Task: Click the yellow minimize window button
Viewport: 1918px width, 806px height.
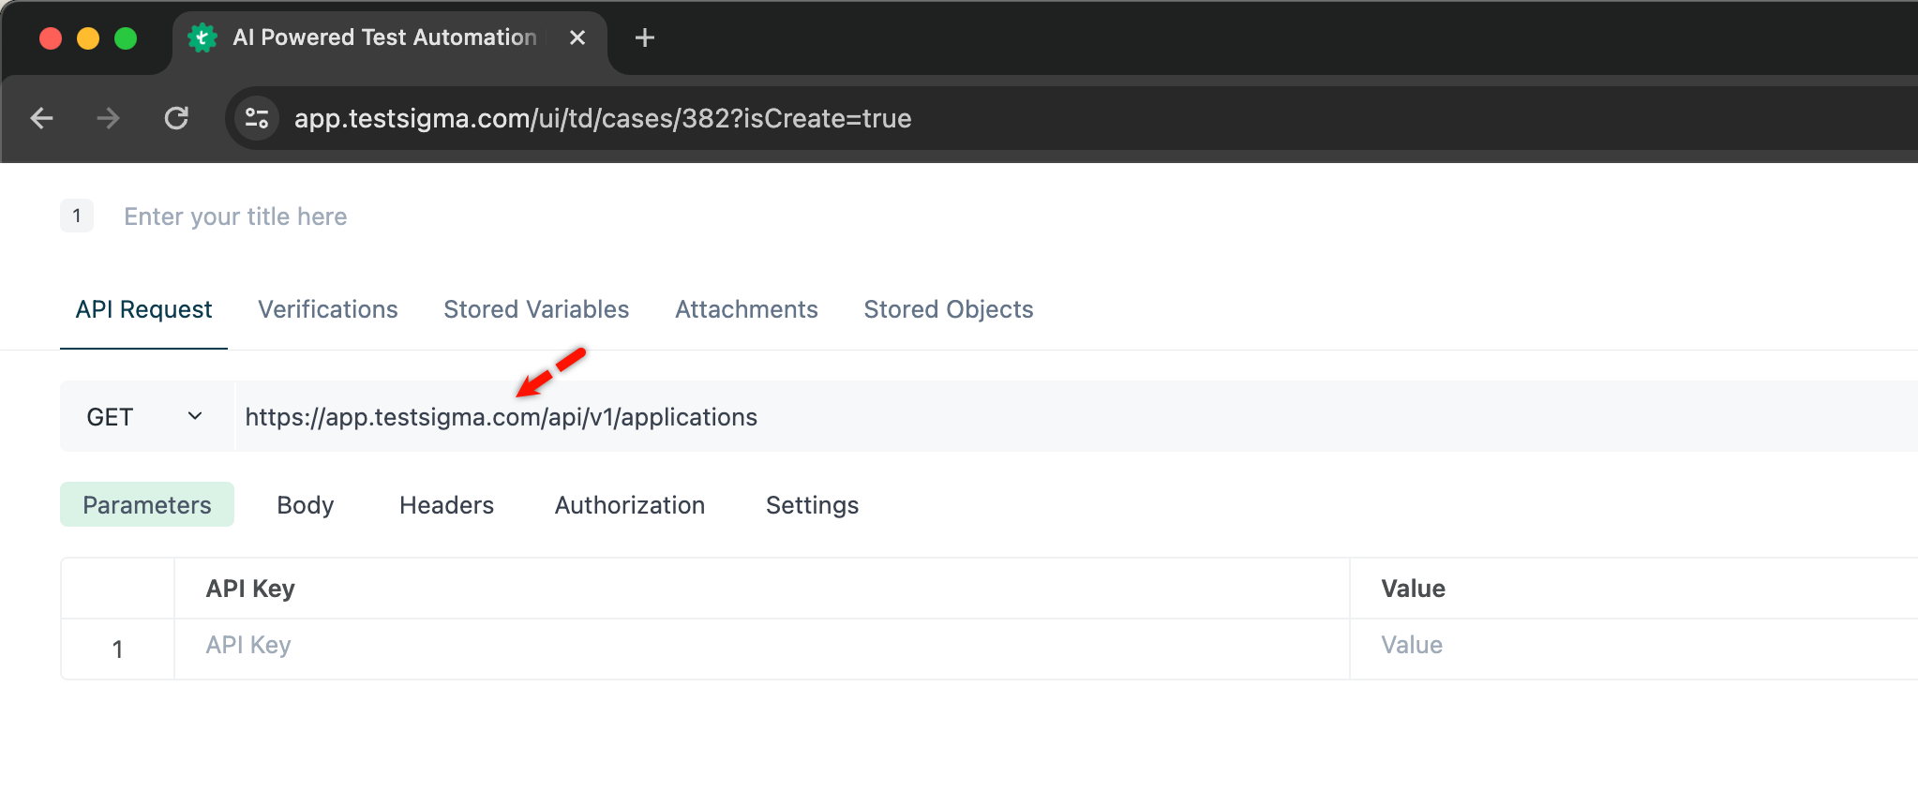Action: pyautogui.click(x=88, y=38)
